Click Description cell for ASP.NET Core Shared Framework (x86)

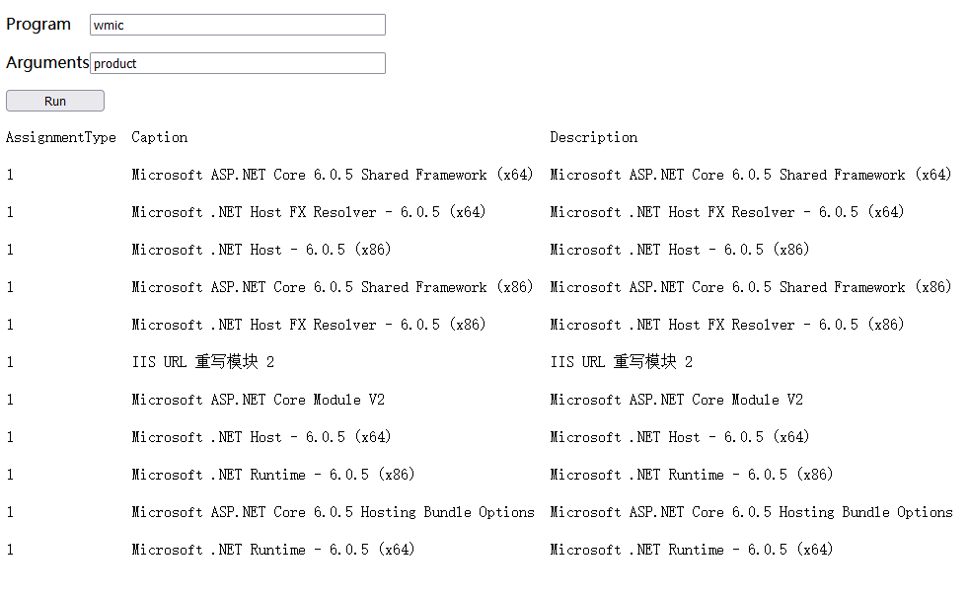(x=750, y=287)
